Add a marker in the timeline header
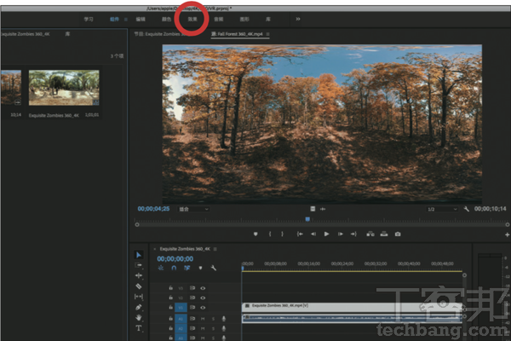Viewport: 511px width, 341px height. [x=200, y=268]
